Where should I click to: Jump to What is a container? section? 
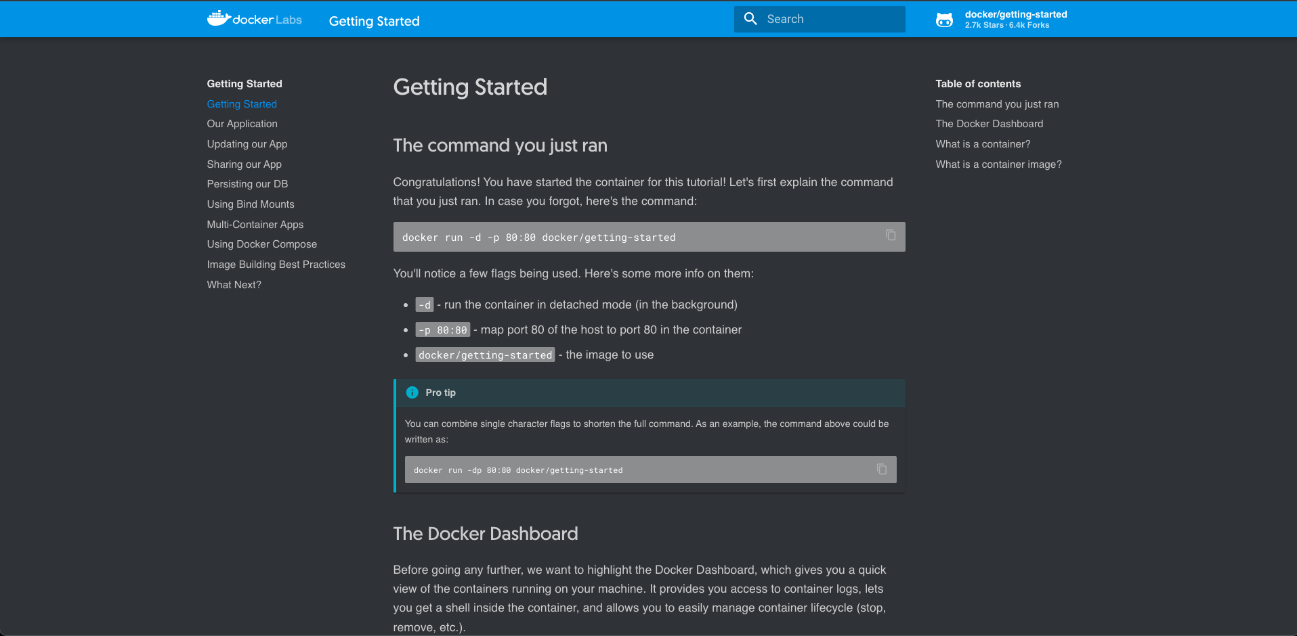coord(983,144)
